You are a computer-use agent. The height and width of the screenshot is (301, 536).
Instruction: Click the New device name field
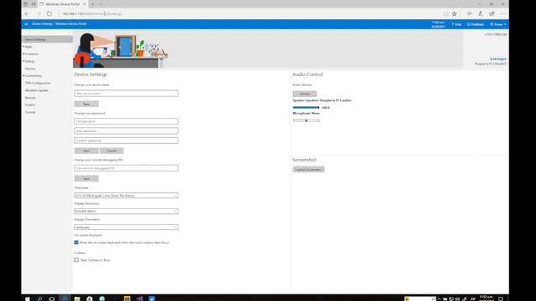pyautogui.click(x=126, y=93)
